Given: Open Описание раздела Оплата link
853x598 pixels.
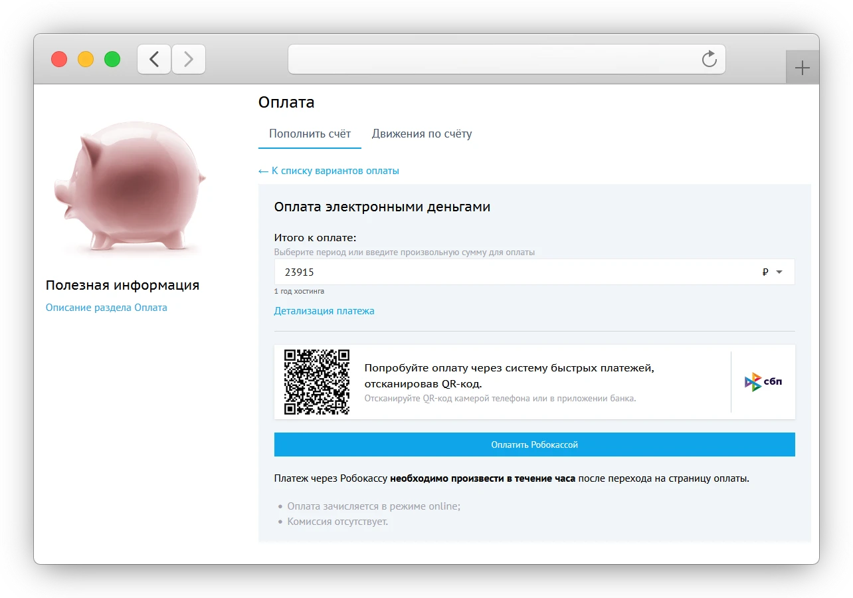Looking at the screenshot, I should tap(106, 308).
